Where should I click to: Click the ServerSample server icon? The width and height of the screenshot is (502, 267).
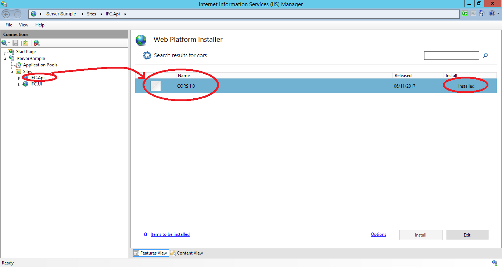(x=12, y=58)
